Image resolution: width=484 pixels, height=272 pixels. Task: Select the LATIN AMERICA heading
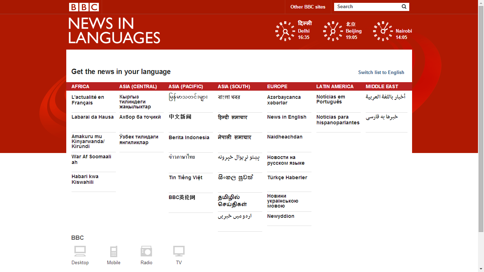coord(335,86)
